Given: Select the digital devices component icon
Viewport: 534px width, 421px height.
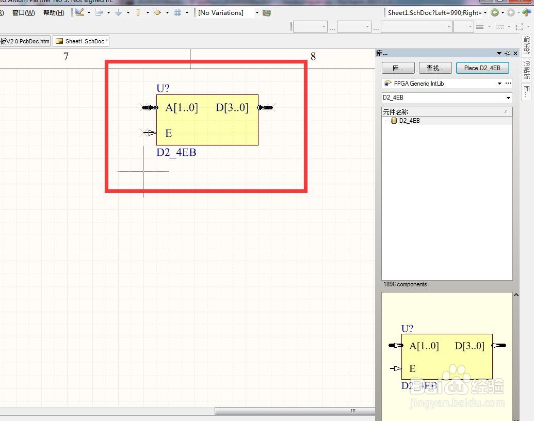Looking at the screenshot, I should tap(138, 12).
